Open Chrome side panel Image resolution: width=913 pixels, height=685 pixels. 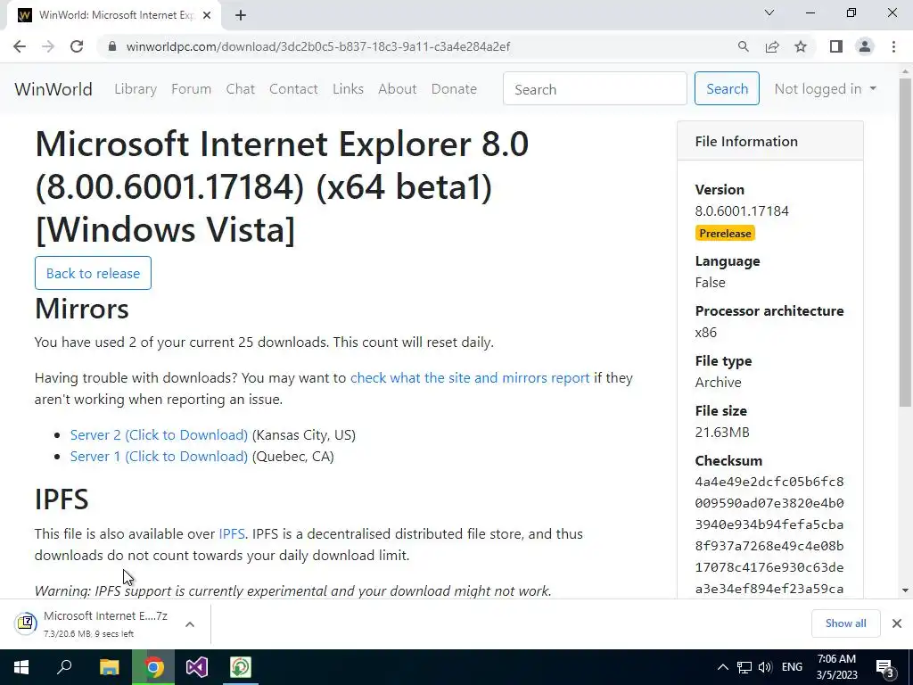[836, 46]
